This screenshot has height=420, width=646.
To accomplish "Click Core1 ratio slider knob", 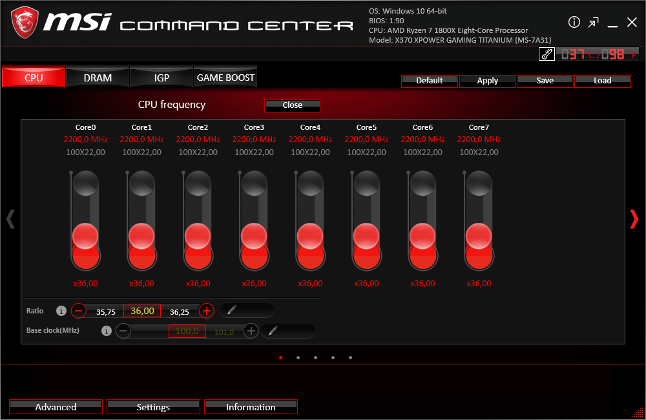I will (x=141, y=236).
